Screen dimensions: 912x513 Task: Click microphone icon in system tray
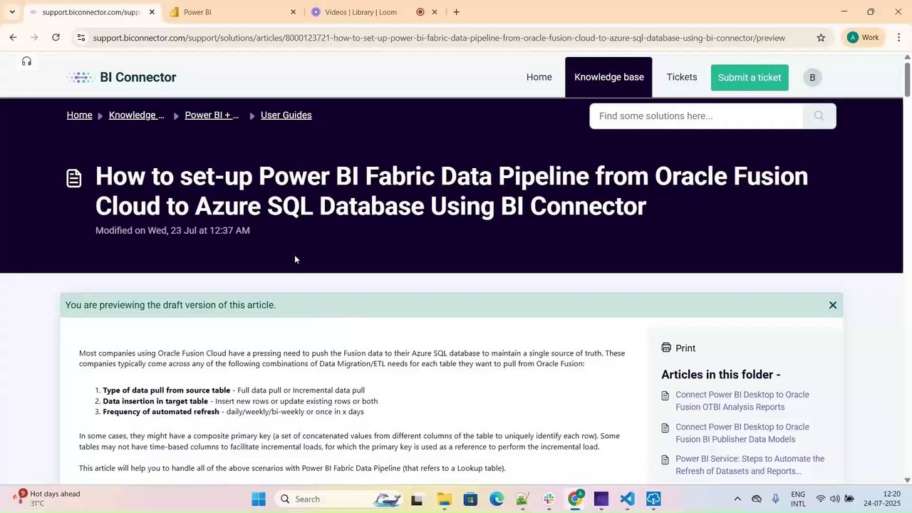click(x=776, y=499)
